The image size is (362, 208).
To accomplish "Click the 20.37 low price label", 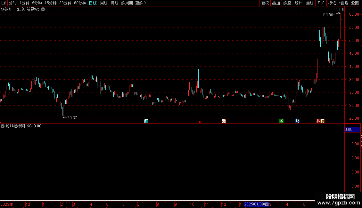I will pyautogui.click(x=72, y=118).
